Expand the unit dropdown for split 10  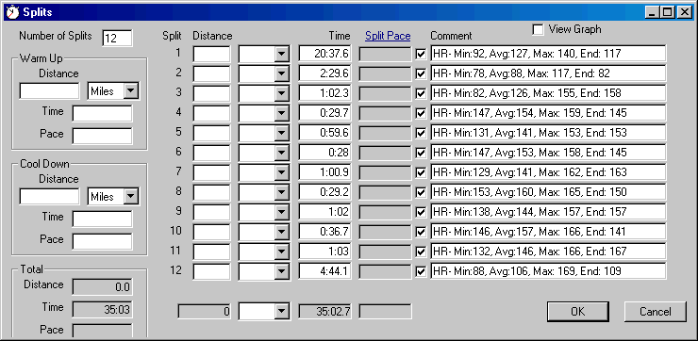281,232
